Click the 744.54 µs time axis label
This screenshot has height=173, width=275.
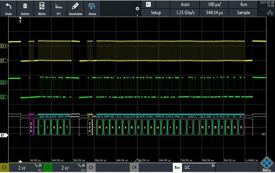(186, 160)
